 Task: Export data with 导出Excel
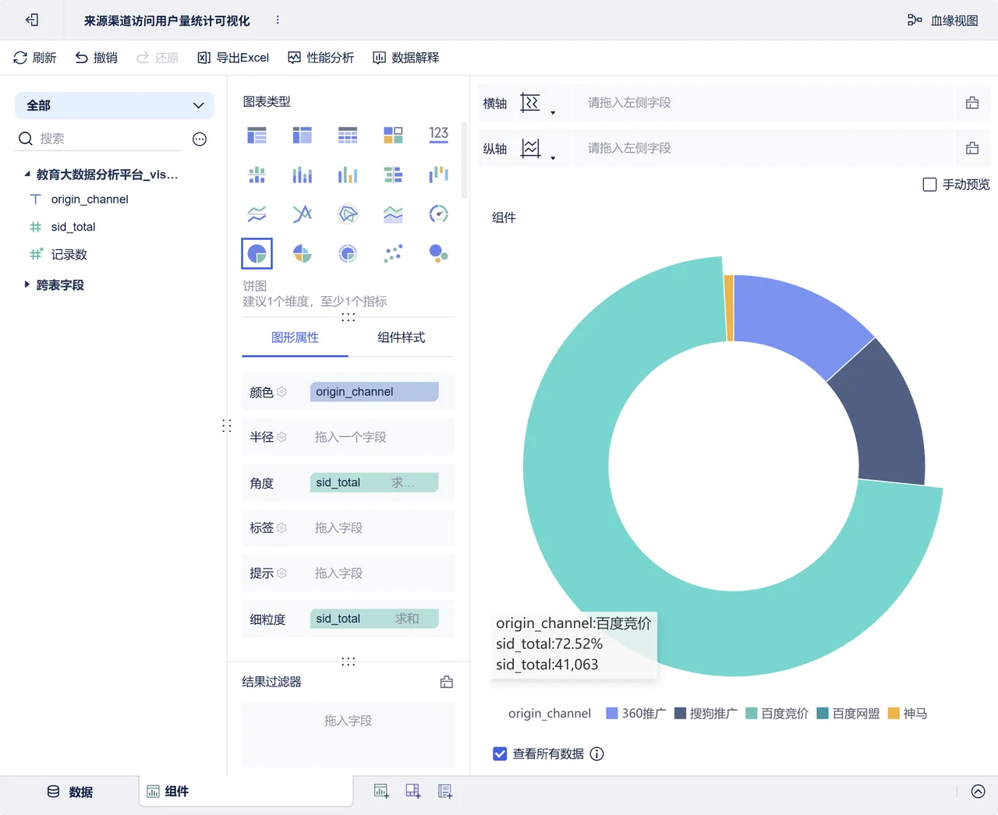pos(233,58)
